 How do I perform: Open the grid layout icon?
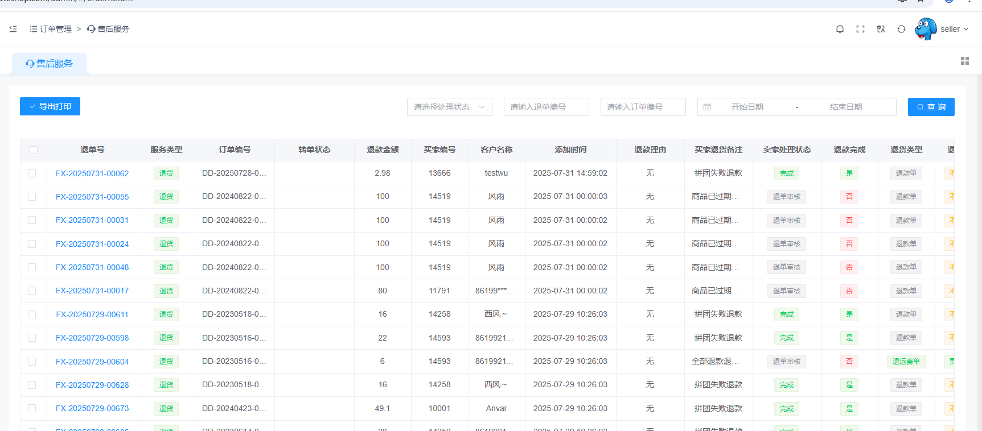(x=964, y=61)
